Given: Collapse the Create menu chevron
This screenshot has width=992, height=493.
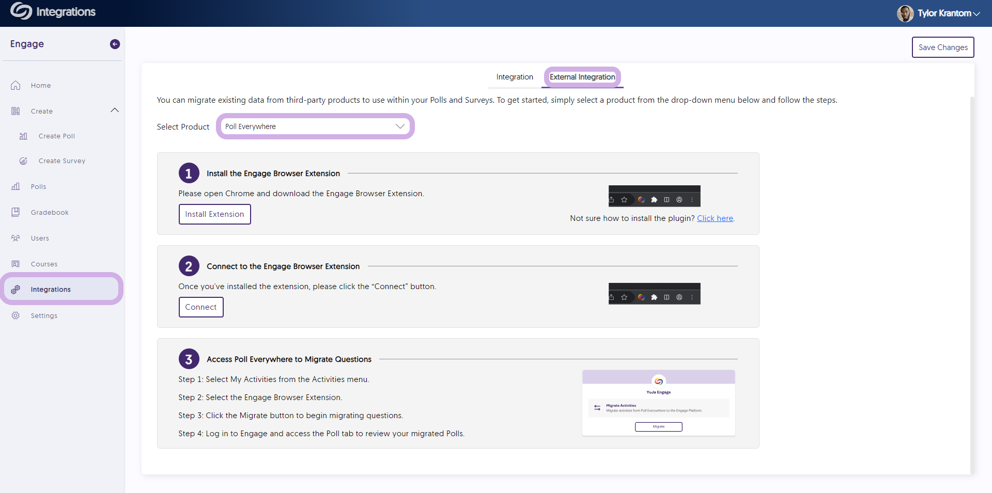Looking at the screenshot, I should (x=115, y=110).
